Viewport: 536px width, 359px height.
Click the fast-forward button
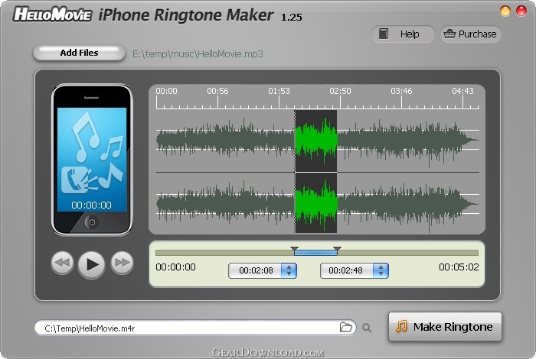pyautogui.click(x=122, y=263)
